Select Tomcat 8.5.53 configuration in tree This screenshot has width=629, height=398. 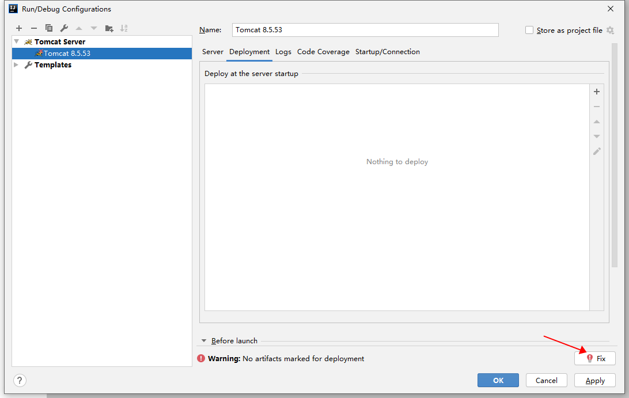click(x=102, y=54)
